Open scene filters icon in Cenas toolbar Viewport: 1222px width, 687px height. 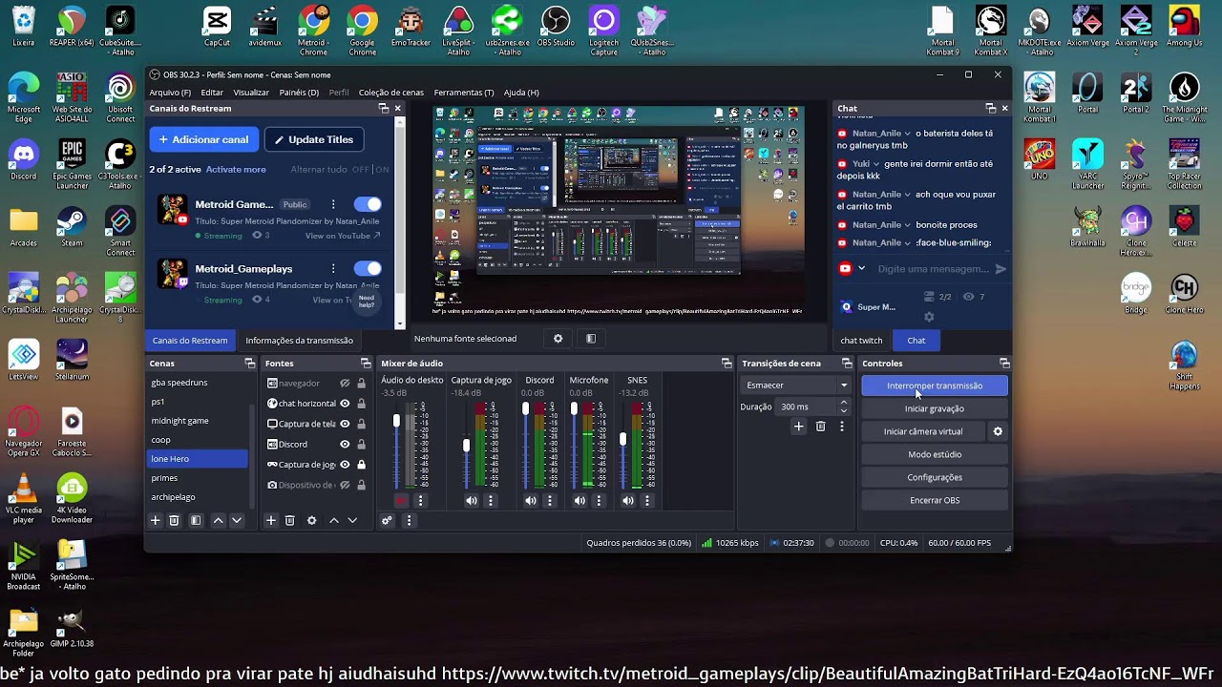coord(196,520)
